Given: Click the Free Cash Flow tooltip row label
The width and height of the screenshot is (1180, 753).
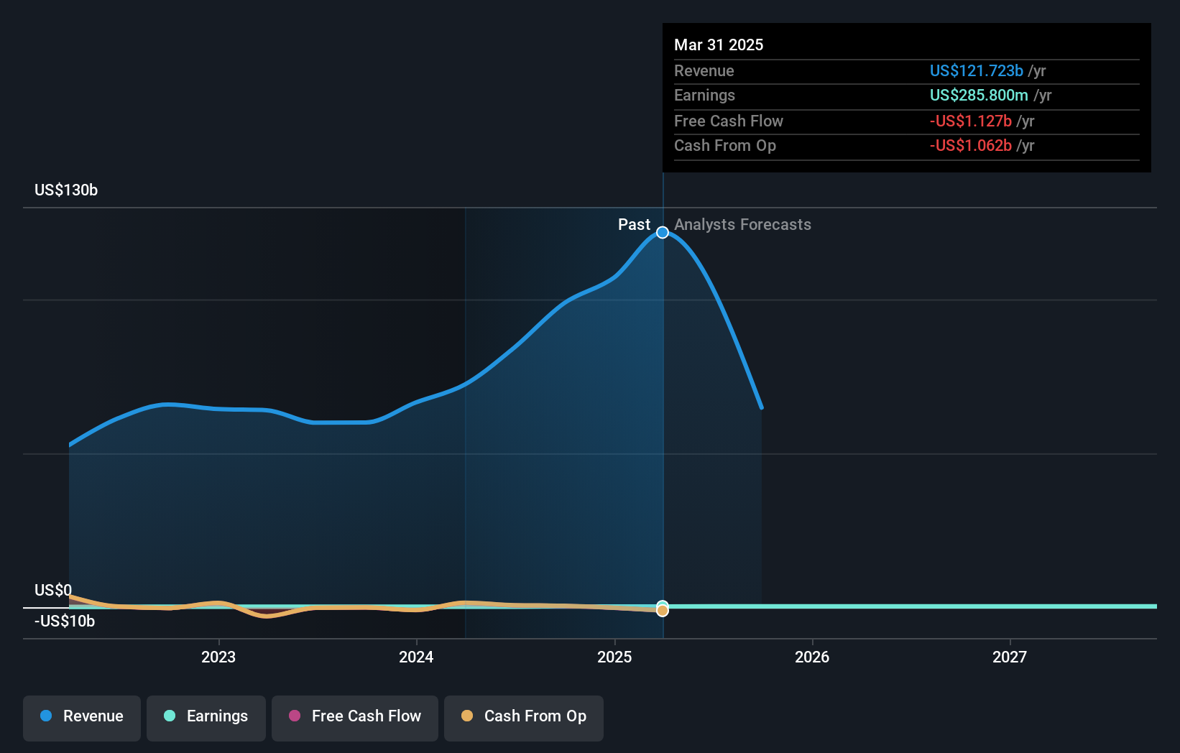Looking at the screenshot, I should pyautogui.click(x=729, y=121).
